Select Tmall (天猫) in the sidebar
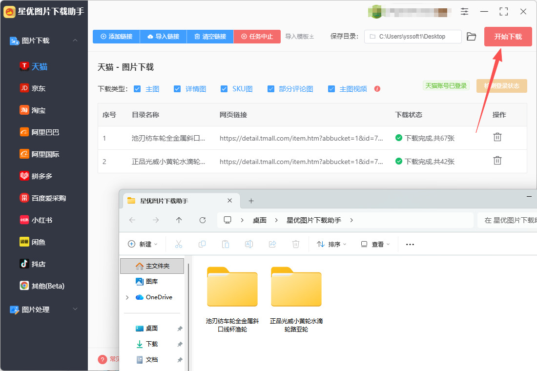The width and height of the screenshot is (537, 371). (x=34, y=66)
